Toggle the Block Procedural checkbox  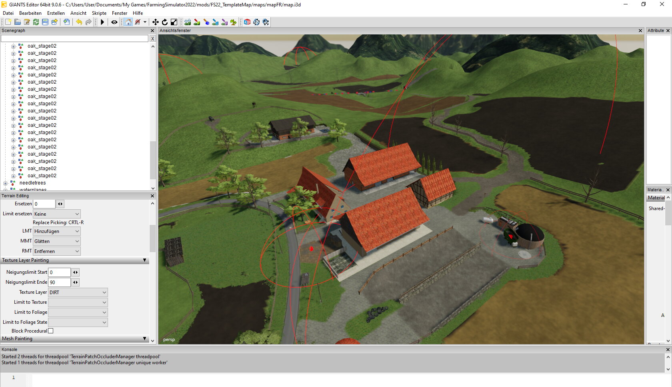[51, 331]
